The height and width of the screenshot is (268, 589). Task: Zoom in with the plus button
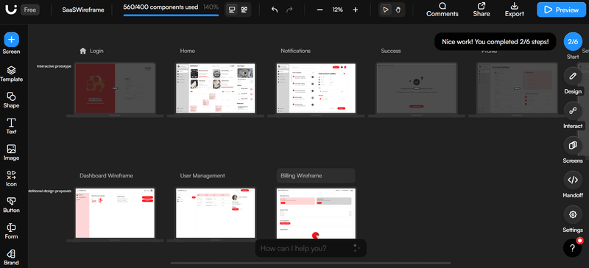click(356, 10)
